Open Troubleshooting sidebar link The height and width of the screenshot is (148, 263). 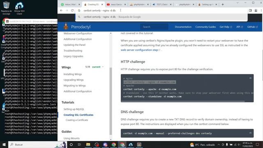click(73, 51)
